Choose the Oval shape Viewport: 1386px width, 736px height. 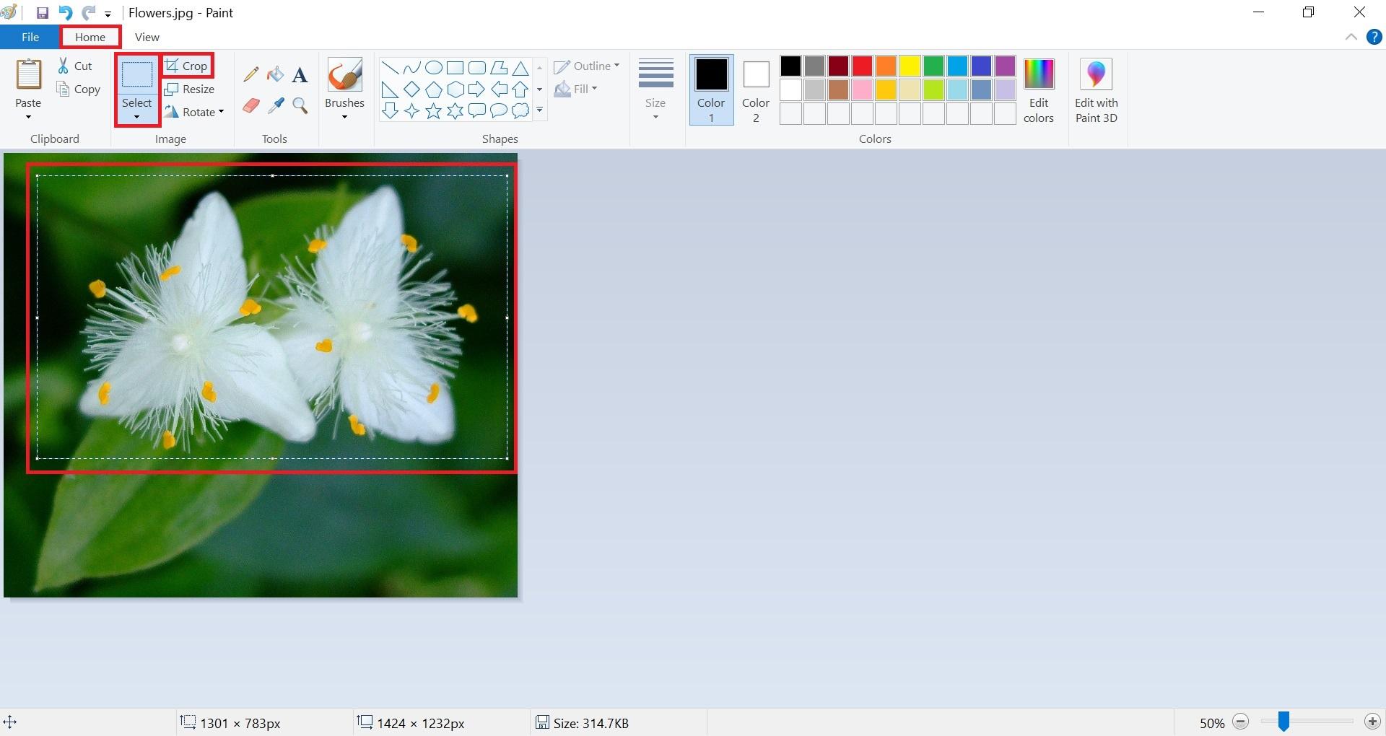pyautogui.click(x=433, y=69)
